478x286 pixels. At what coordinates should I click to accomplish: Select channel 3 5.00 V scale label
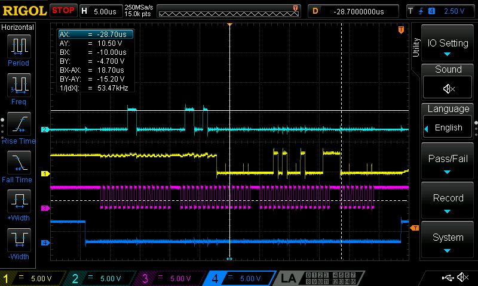pyautogui.click(x=180, y=278)
